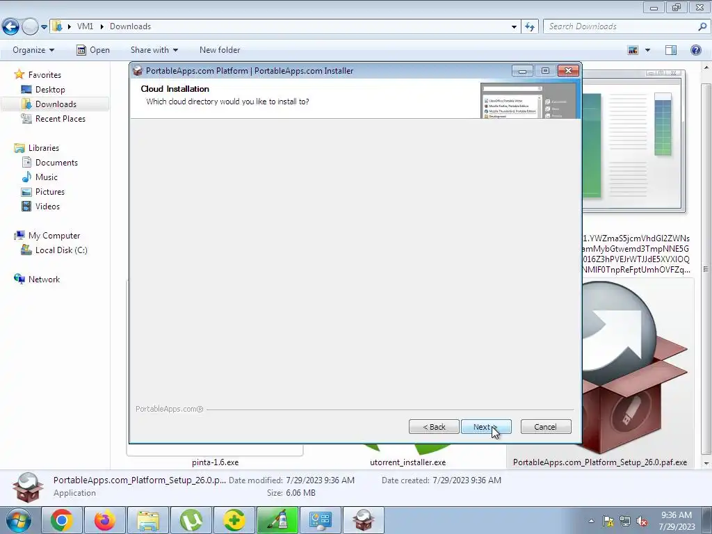
Task: Open Local Disk (C:)
Action: click(61, 250)
